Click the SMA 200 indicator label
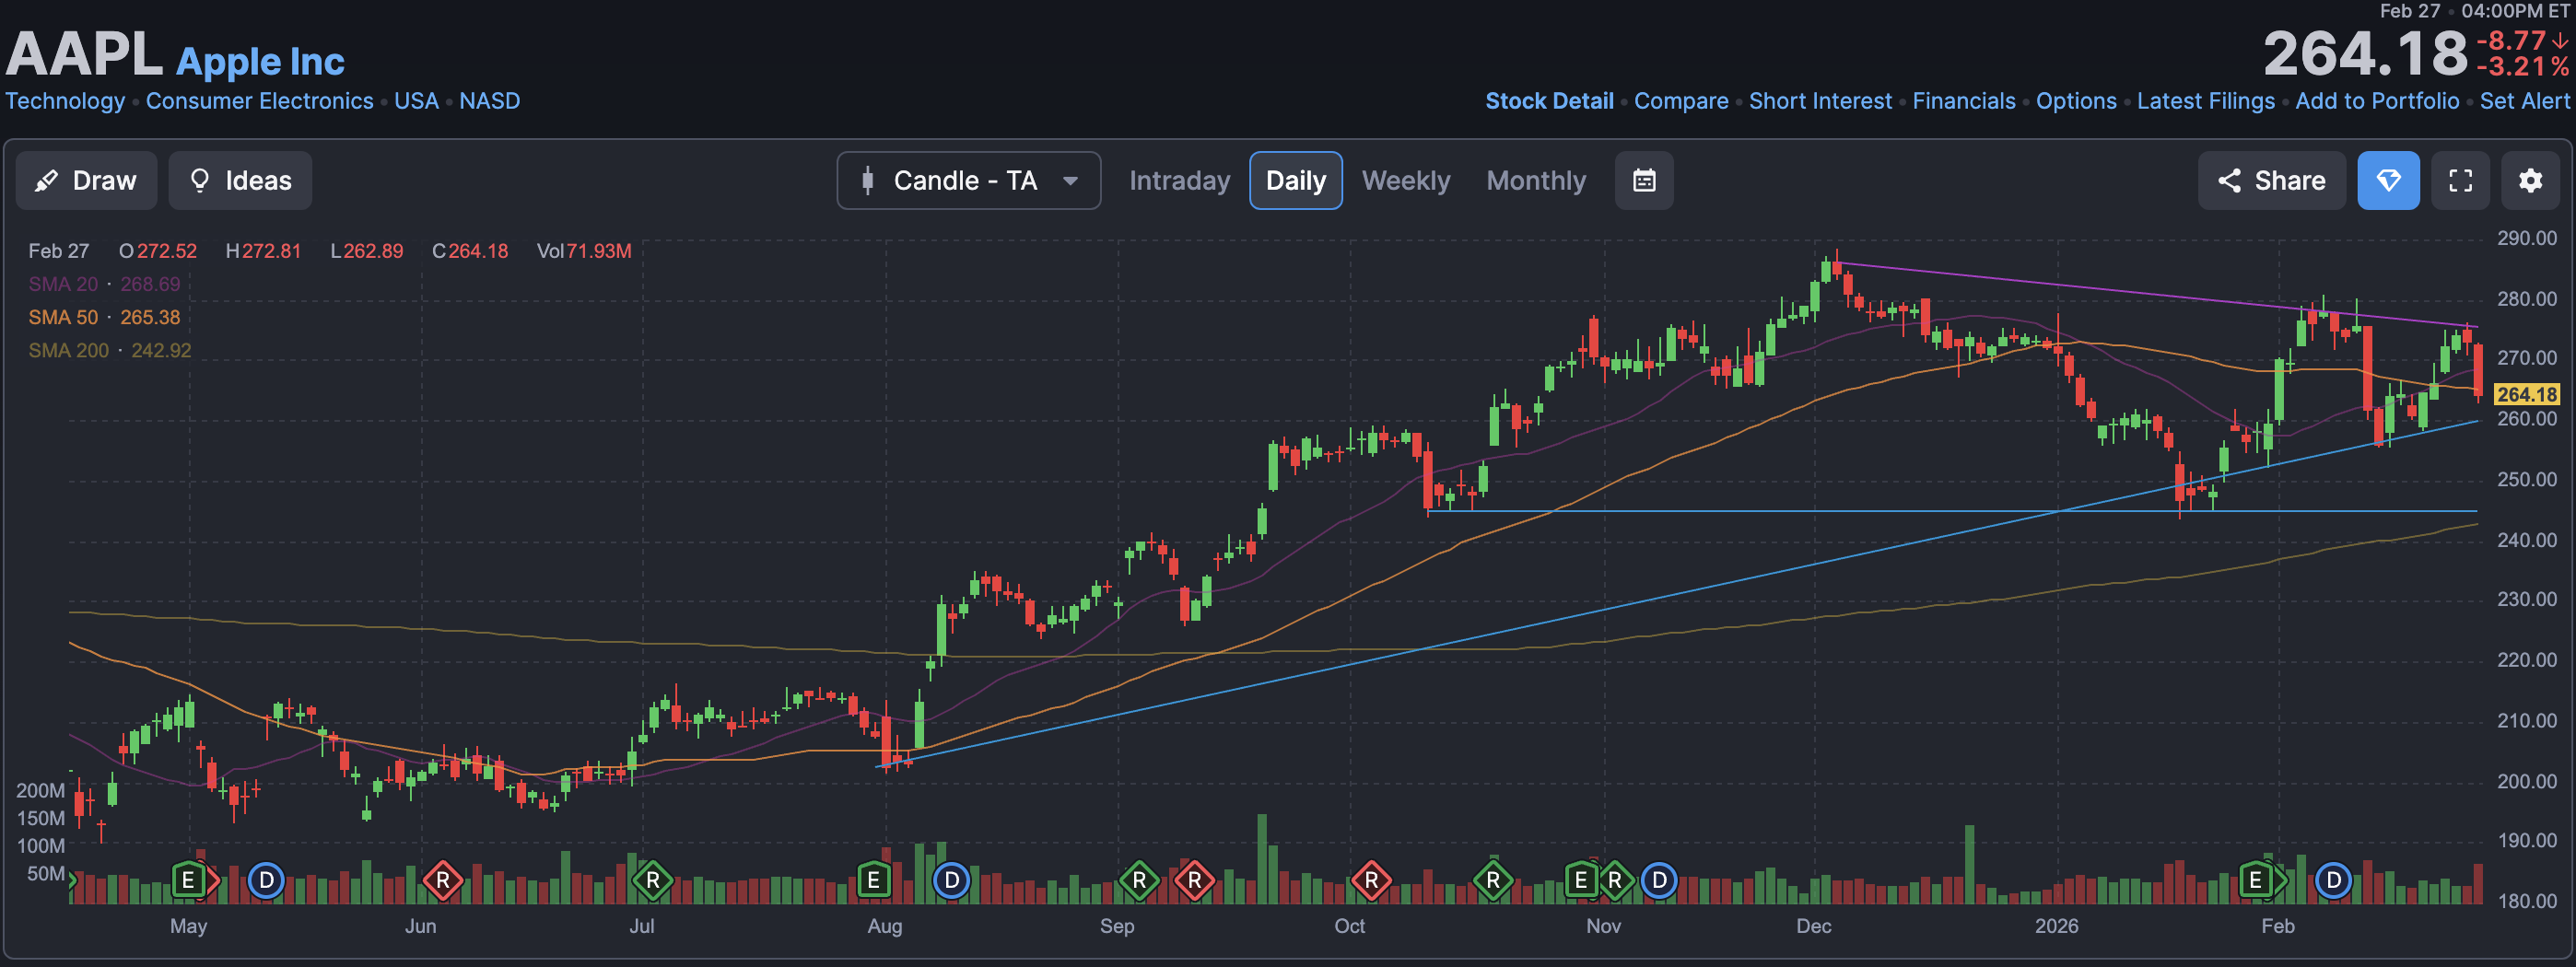The image size is (2576, 967). point(68,350)
